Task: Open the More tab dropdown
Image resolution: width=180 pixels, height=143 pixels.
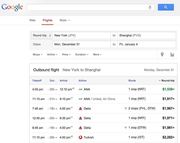Action: point(65,20)
